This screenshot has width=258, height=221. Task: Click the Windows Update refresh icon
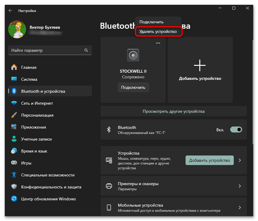(14, 199)
